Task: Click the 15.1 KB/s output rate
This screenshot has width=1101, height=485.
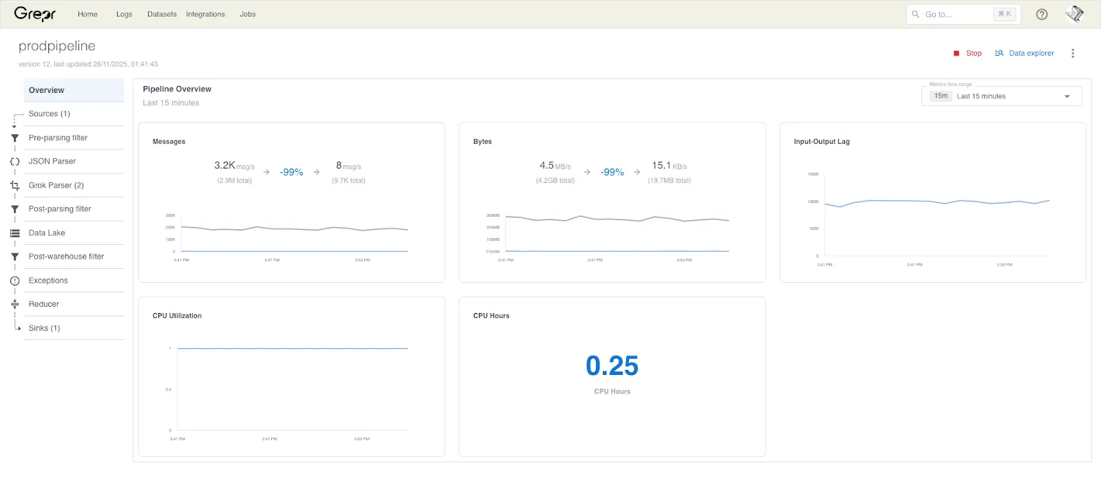Action: [669, 166]
